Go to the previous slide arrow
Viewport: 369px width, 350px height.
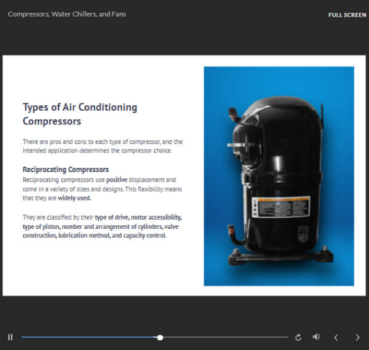tap(336, 337)
